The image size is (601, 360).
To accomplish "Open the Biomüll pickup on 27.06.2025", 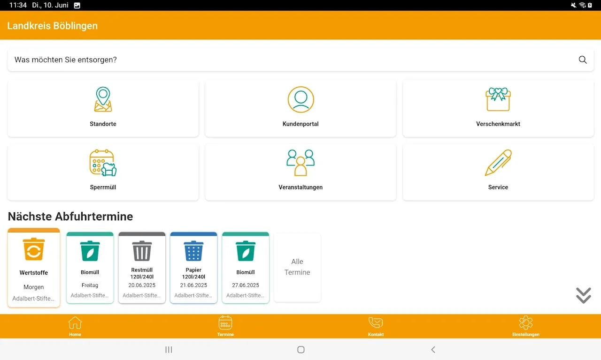I will point(246,268).
